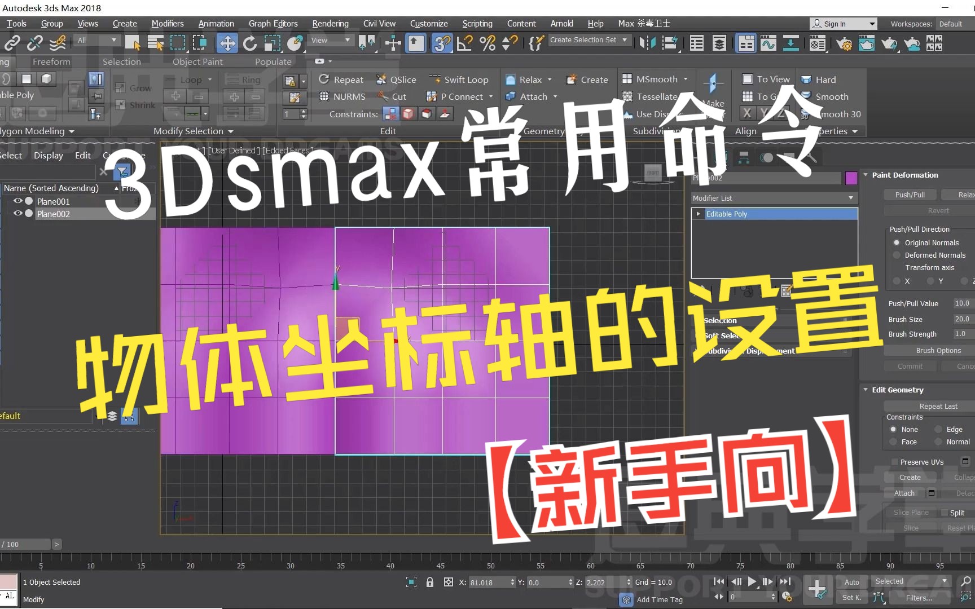The width and height of the screenshot is (975, 609).
Task: Open the Curve Editor icon
Action: click(x=768, y=43)
